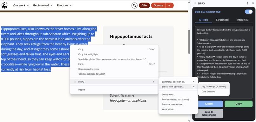
Task: Choose Rewrite selected text (casual)
Action: (x=178, y=99)
